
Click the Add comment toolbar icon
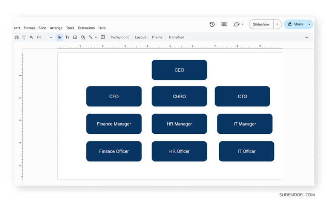(103, 37)
